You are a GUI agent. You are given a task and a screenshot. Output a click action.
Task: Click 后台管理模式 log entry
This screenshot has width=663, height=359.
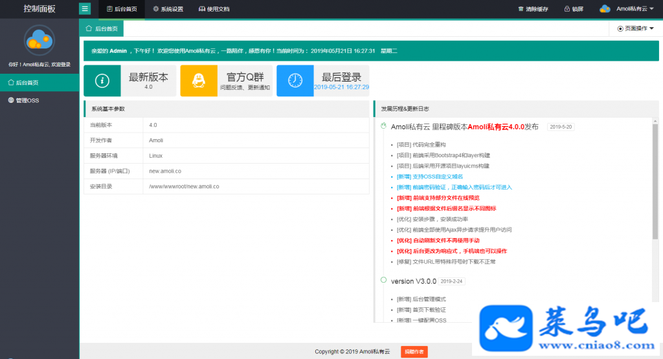coord(421,299)
